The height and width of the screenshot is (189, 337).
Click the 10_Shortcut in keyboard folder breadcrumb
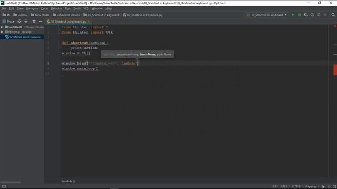(x=101, y=15)
